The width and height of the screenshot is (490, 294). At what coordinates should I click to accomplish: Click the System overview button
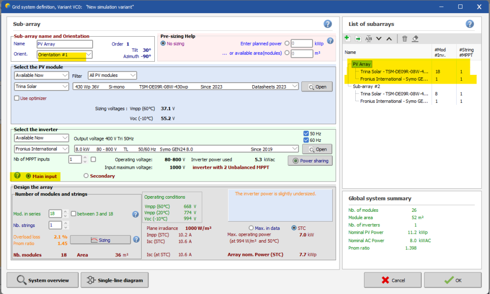point(42,280)
